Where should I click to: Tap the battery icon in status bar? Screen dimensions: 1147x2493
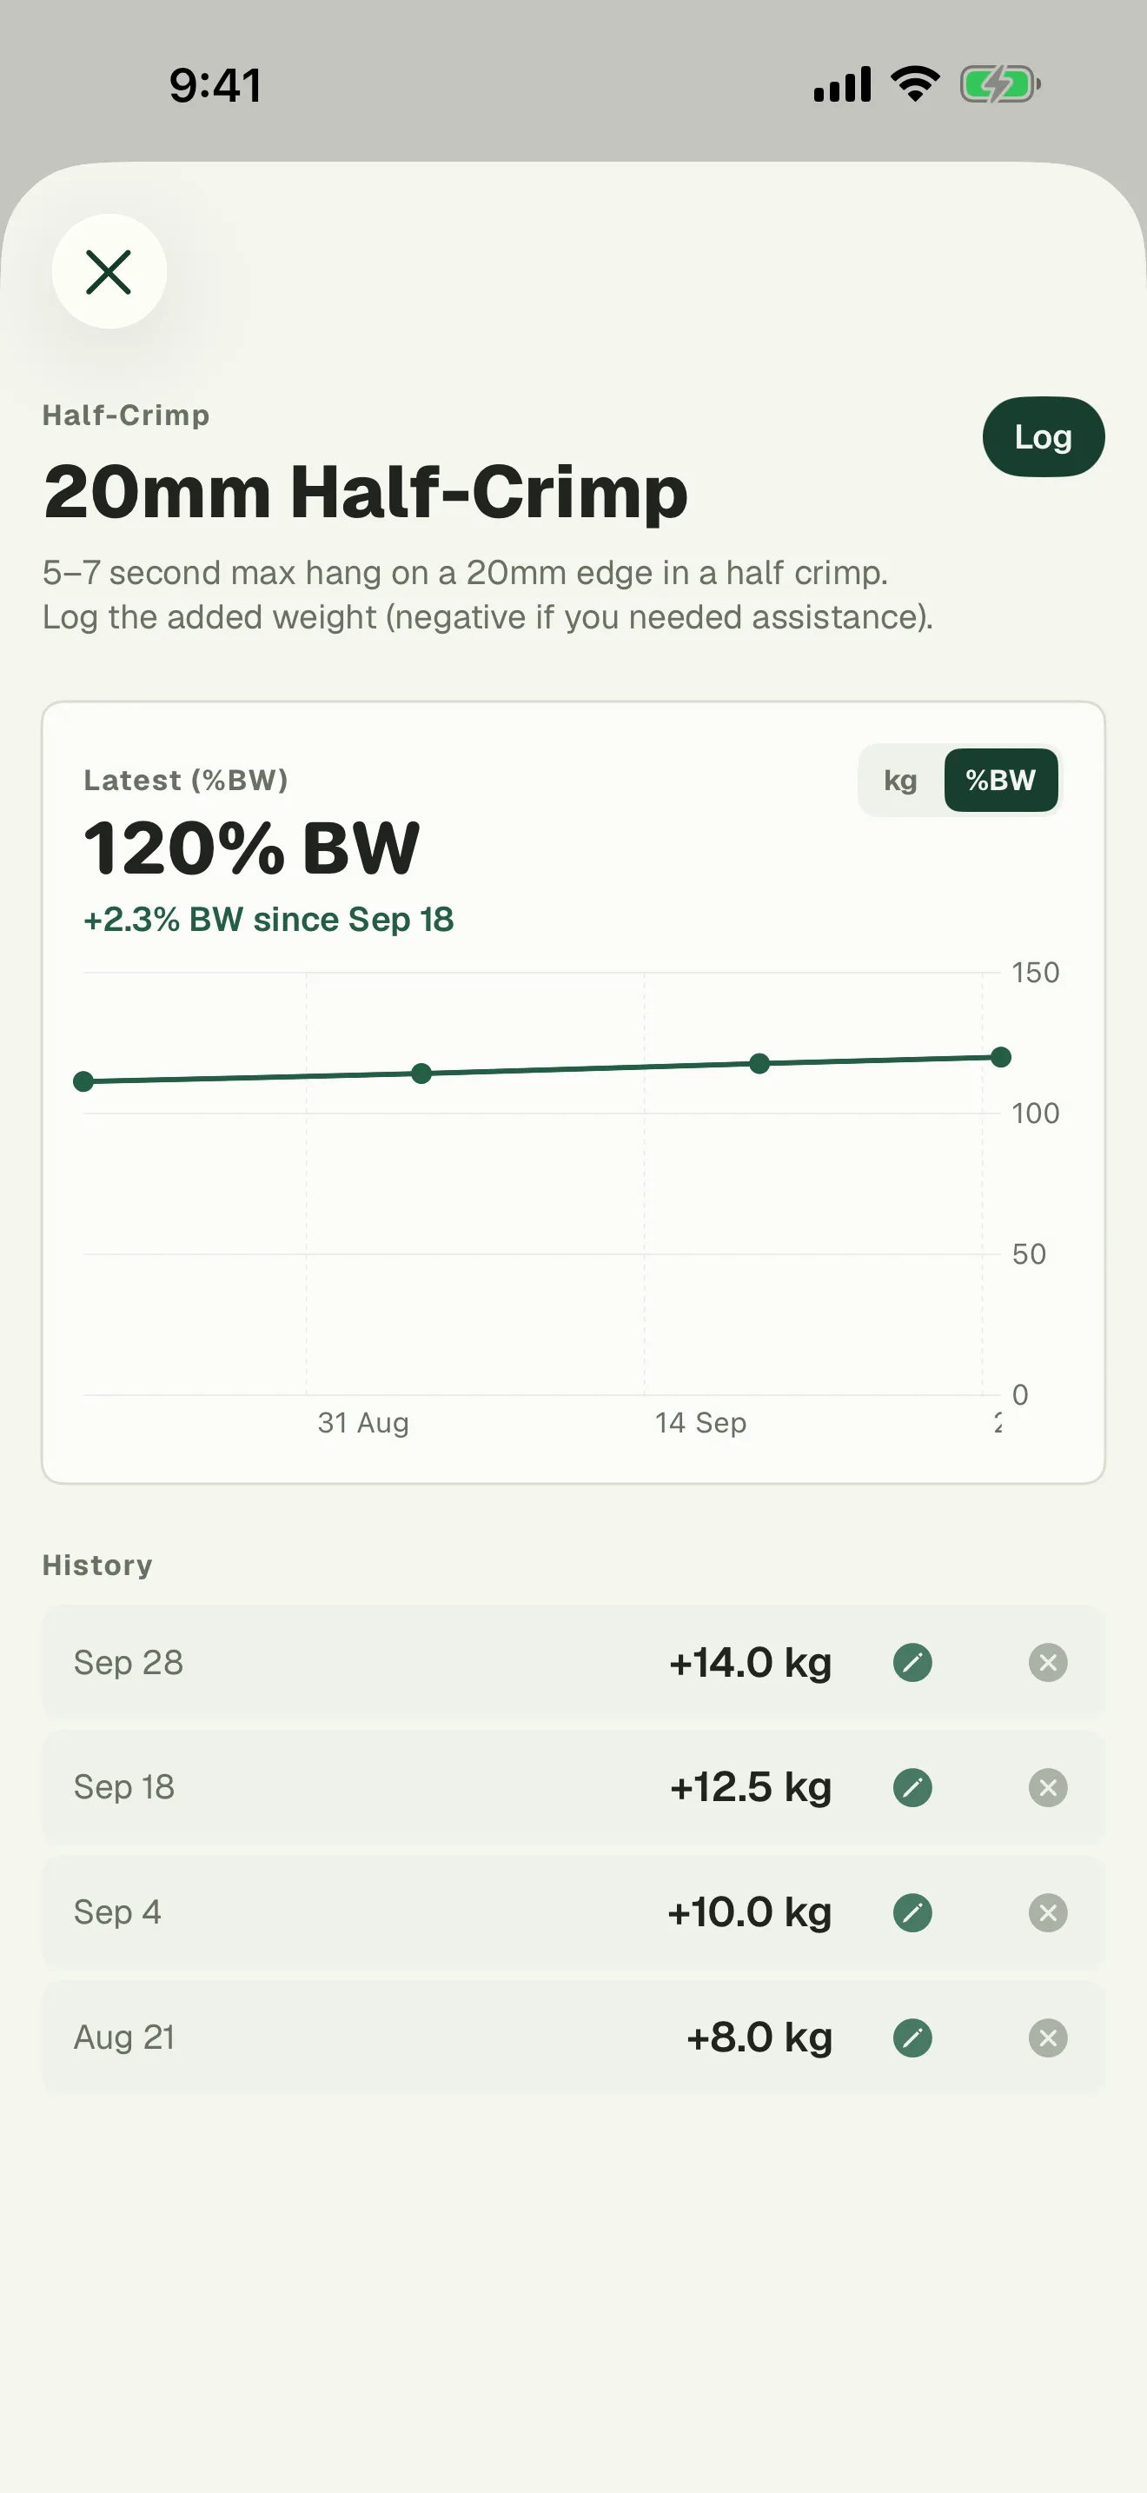[x=1000, y=84]
